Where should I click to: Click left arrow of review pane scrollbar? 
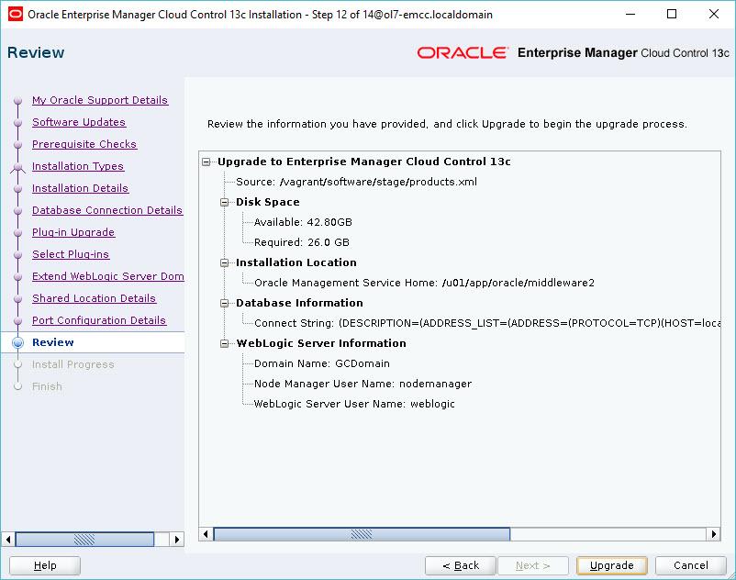click(x=206, y=534)
